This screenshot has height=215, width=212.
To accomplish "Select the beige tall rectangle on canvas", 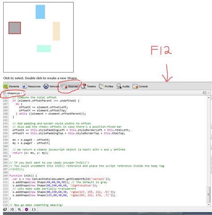I will click(x=56, y=31).
